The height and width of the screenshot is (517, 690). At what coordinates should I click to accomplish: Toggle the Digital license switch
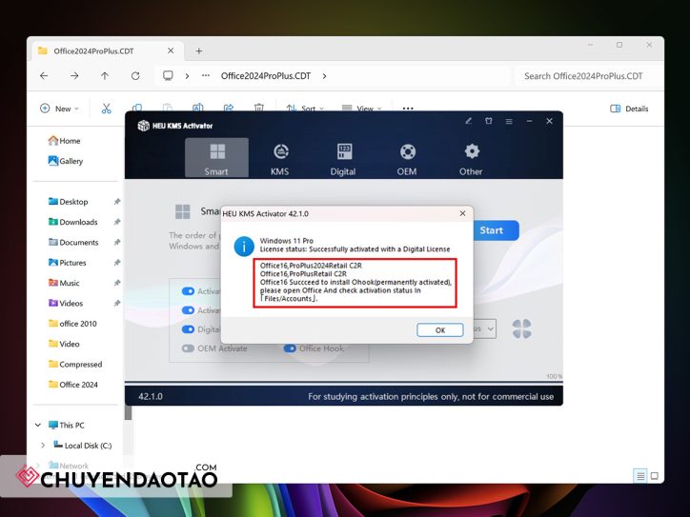[188, 329]
